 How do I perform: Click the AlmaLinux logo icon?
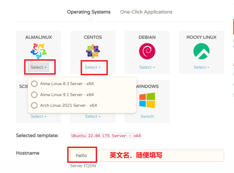click(x=38, y=51)
